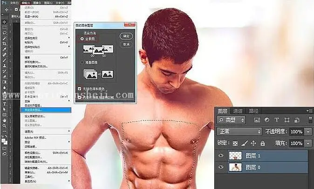Open the extra tools ellipsis button
This screenshot has height=189, width=314.
(x=4, y=131)
